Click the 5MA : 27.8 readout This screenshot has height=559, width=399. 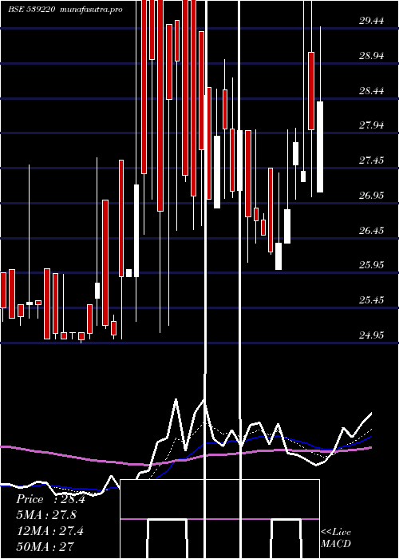click(x=46, y=515)
